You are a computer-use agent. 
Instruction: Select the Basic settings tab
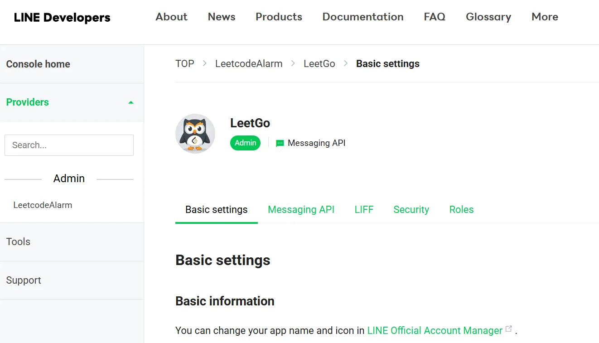point(216,209)
